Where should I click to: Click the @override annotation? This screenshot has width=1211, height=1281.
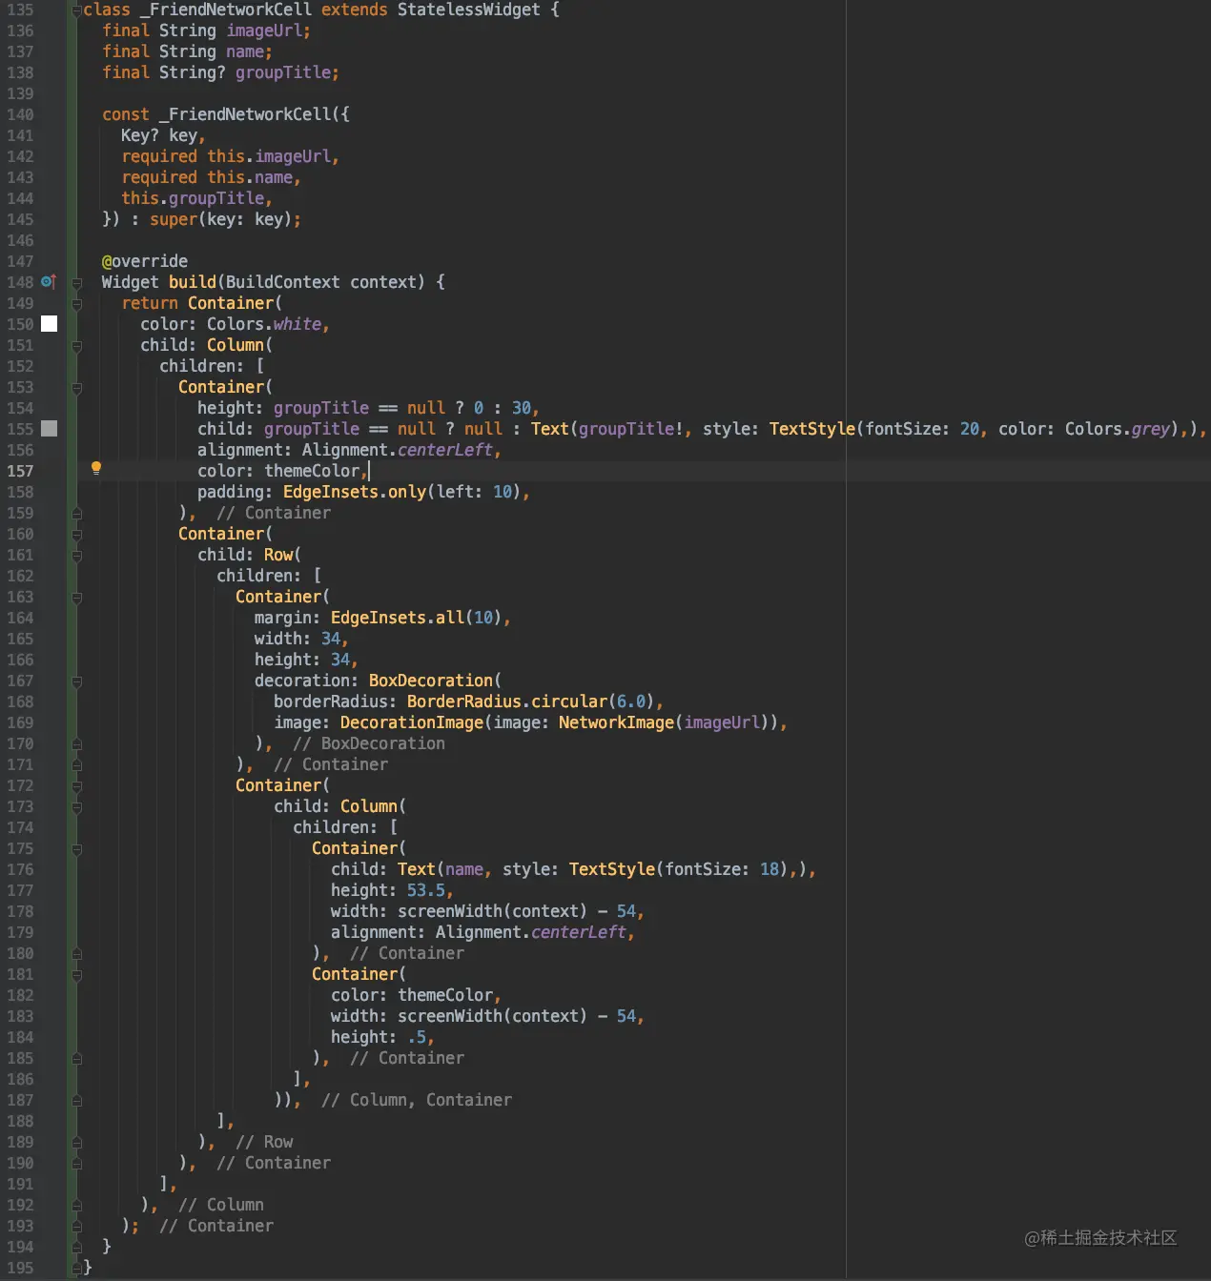(145, 261)
